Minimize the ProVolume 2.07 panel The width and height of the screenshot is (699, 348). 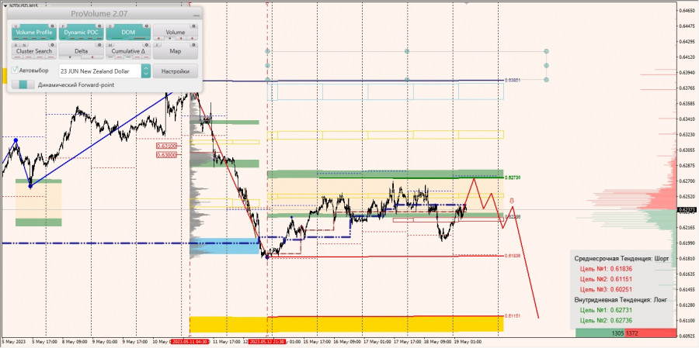coord(196,15)
